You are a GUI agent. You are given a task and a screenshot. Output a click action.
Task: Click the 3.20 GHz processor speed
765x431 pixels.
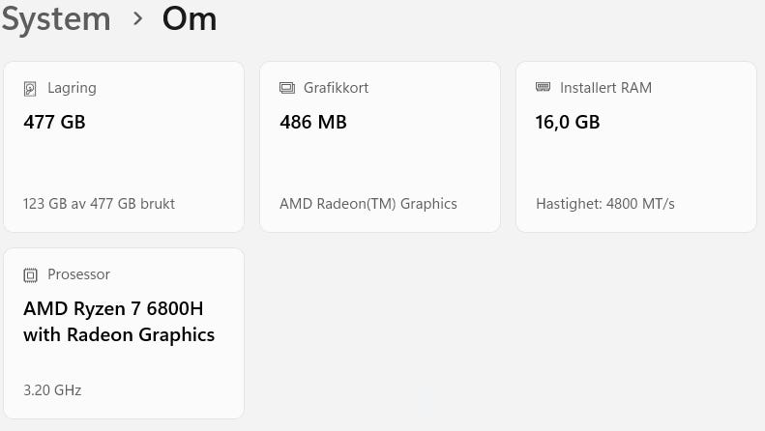(x=52, y=390)
